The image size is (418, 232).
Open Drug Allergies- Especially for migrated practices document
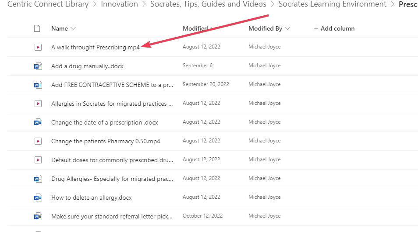click(x=112, y=179)
